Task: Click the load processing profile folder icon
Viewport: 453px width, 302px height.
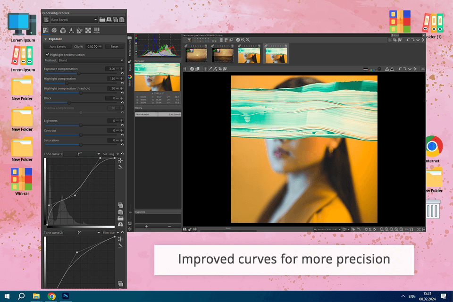Action: tap(102, 19)
